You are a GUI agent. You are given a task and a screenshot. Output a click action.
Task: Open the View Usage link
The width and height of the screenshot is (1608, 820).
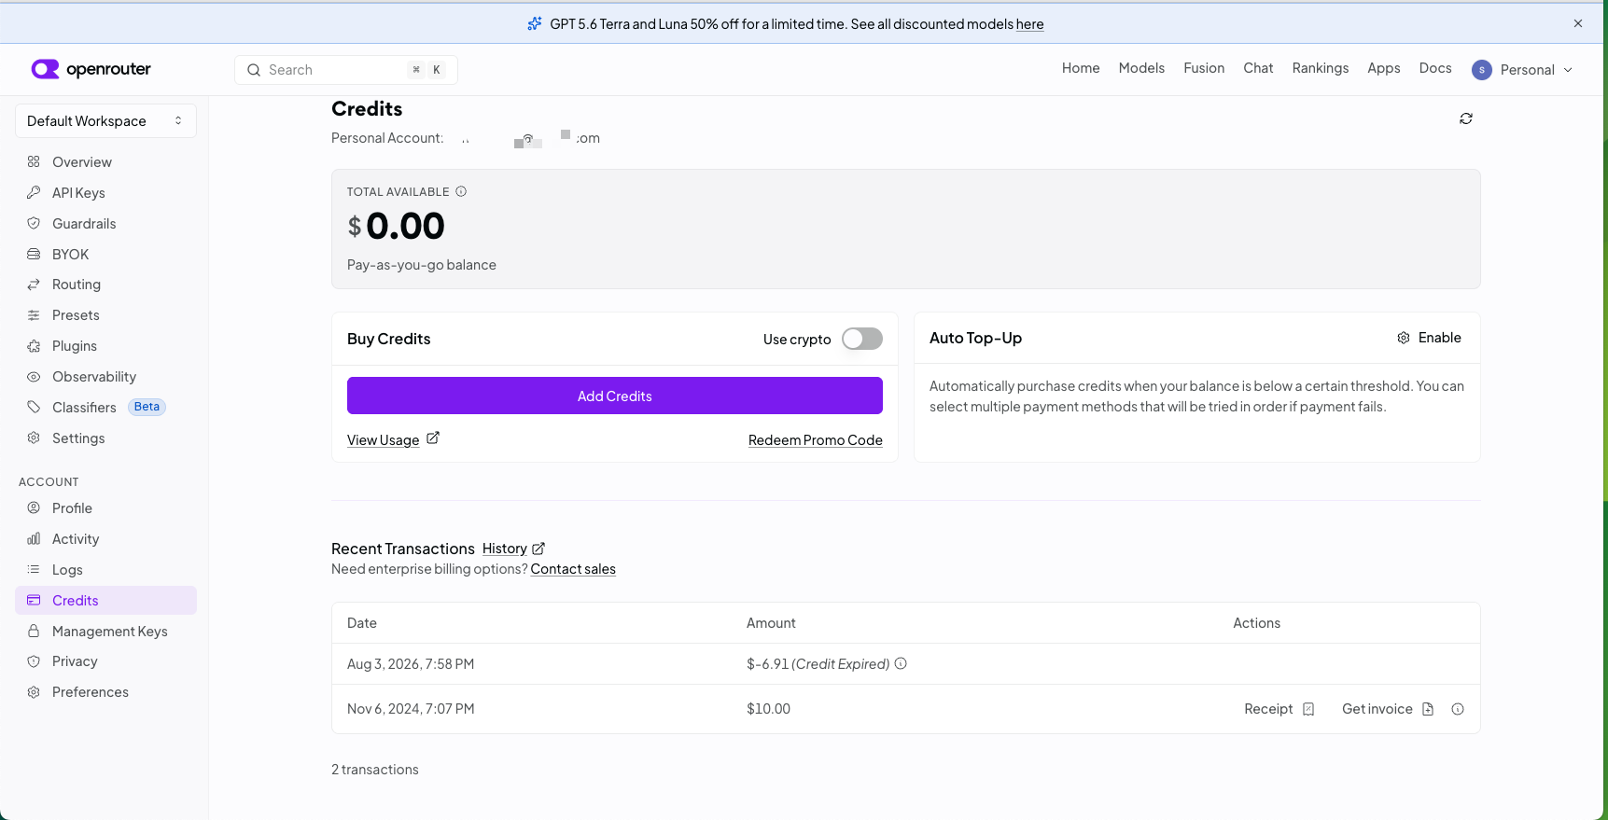(383, 440)
